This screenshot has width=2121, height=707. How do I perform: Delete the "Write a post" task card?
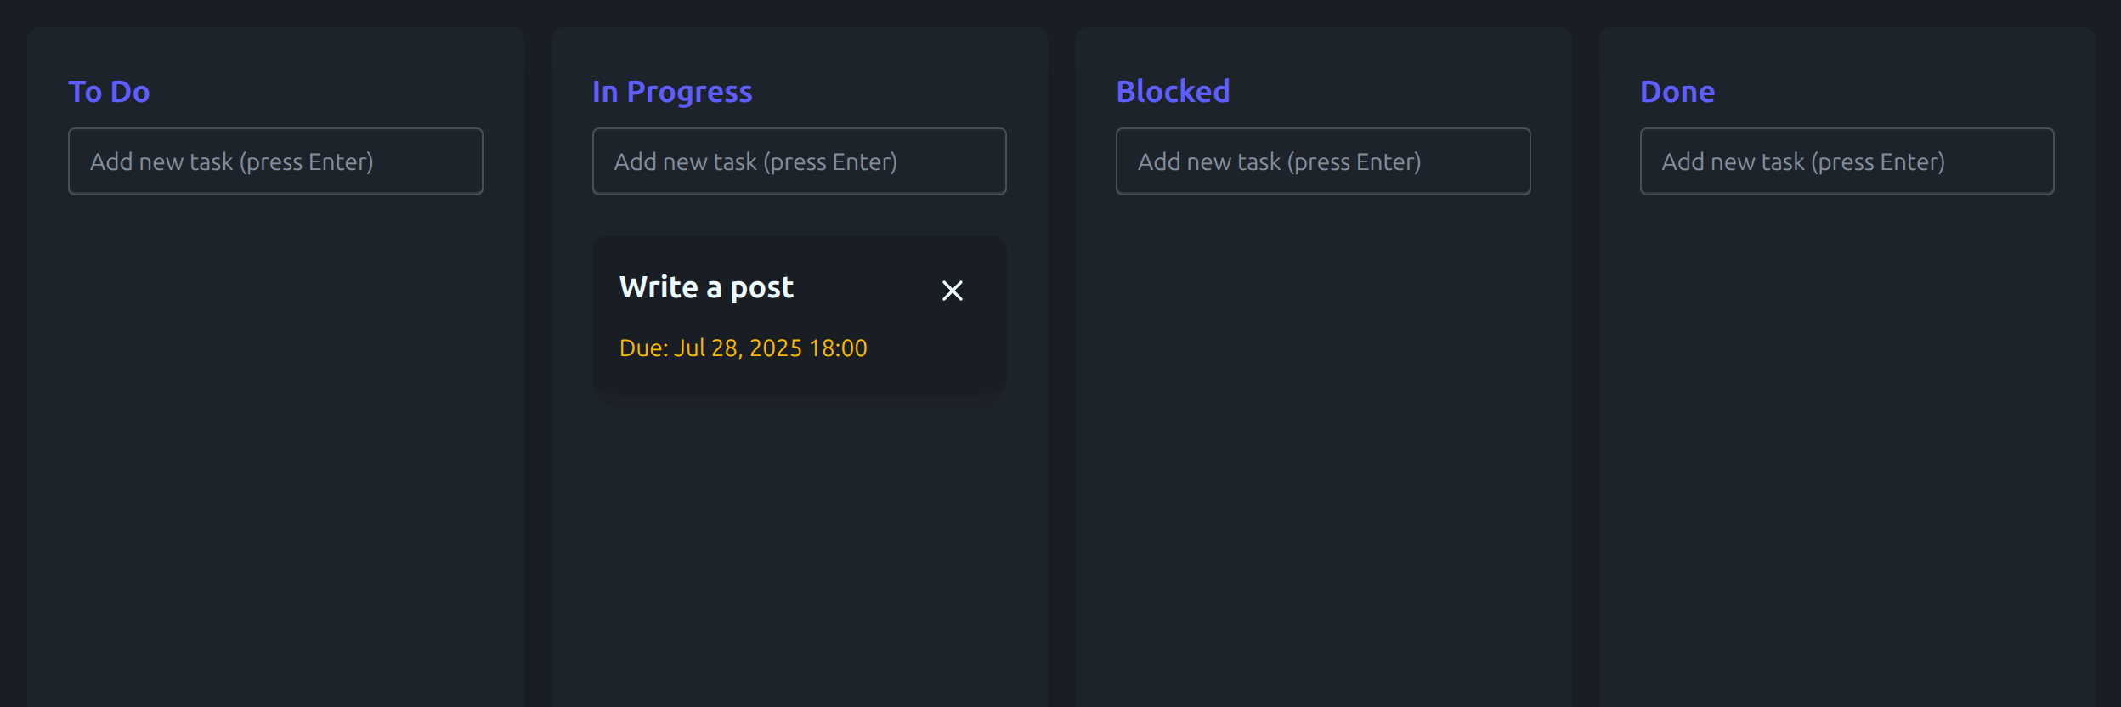pyautogui.click(x=953, y=290)
